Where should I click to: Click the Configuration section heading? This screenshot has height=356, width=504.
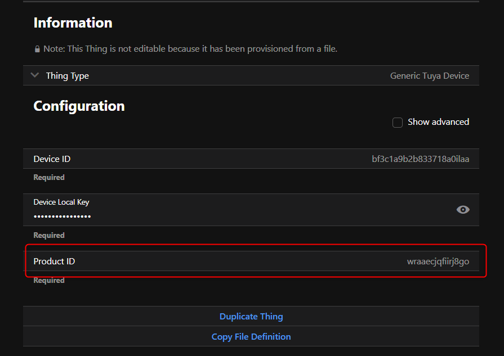click(79, 106)
